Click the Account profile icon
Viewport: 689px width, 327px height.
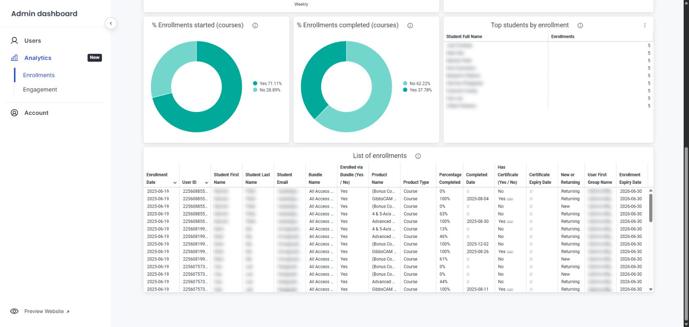(14, 113)
